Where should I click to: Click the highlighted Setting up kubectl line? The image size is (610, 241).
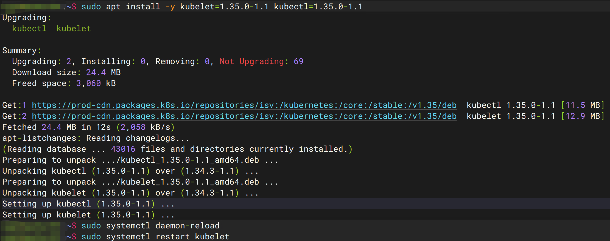click(88, 204)
